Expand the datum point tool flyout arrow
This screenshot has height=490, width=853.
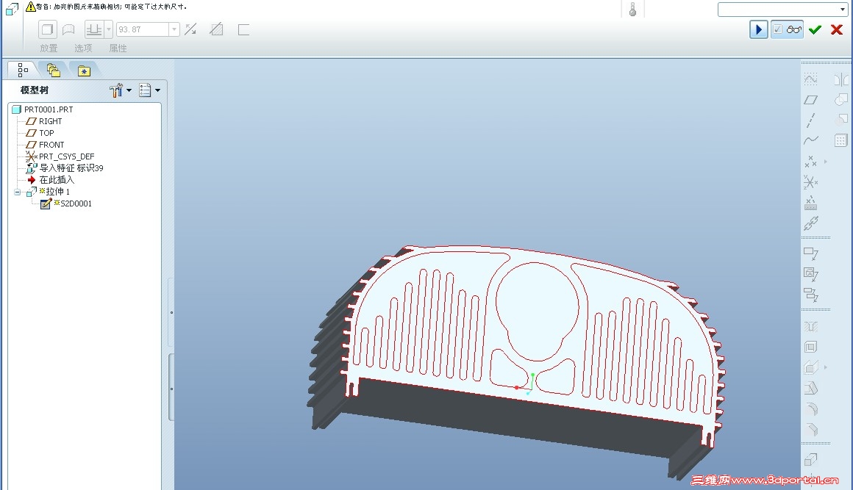(826, 162)
